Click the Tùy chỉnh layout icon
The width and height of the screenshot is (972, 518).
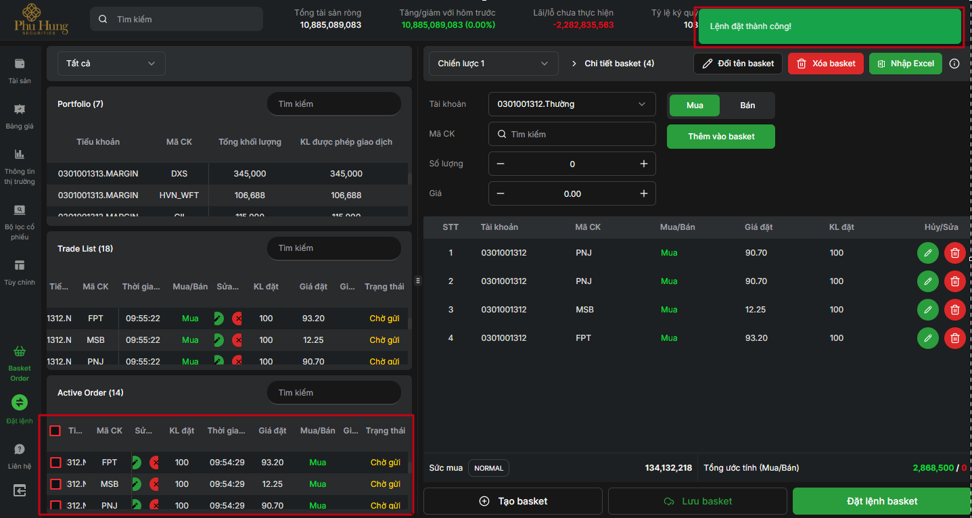(x=20, y=265)
